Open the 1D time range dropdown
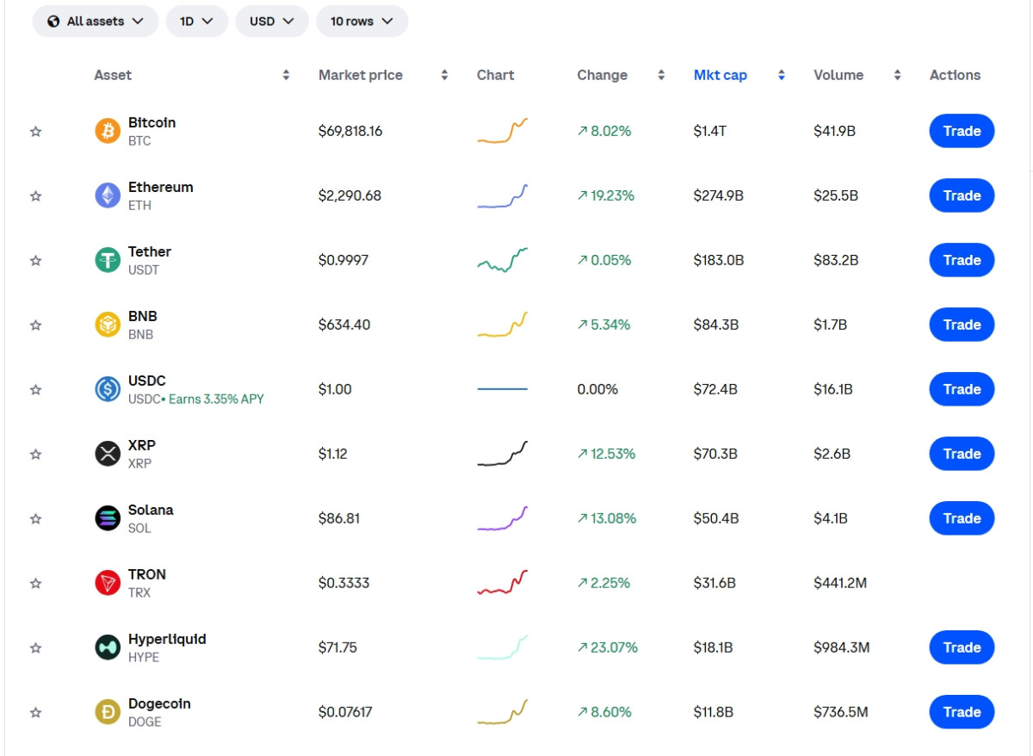 click(197, 21)
